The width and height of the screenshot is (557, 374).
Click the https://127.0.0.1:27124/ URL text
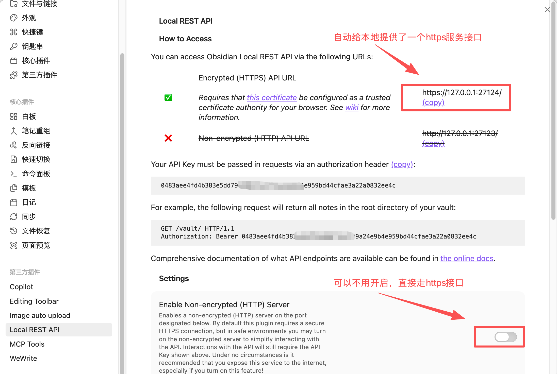(x=462, y=93)
